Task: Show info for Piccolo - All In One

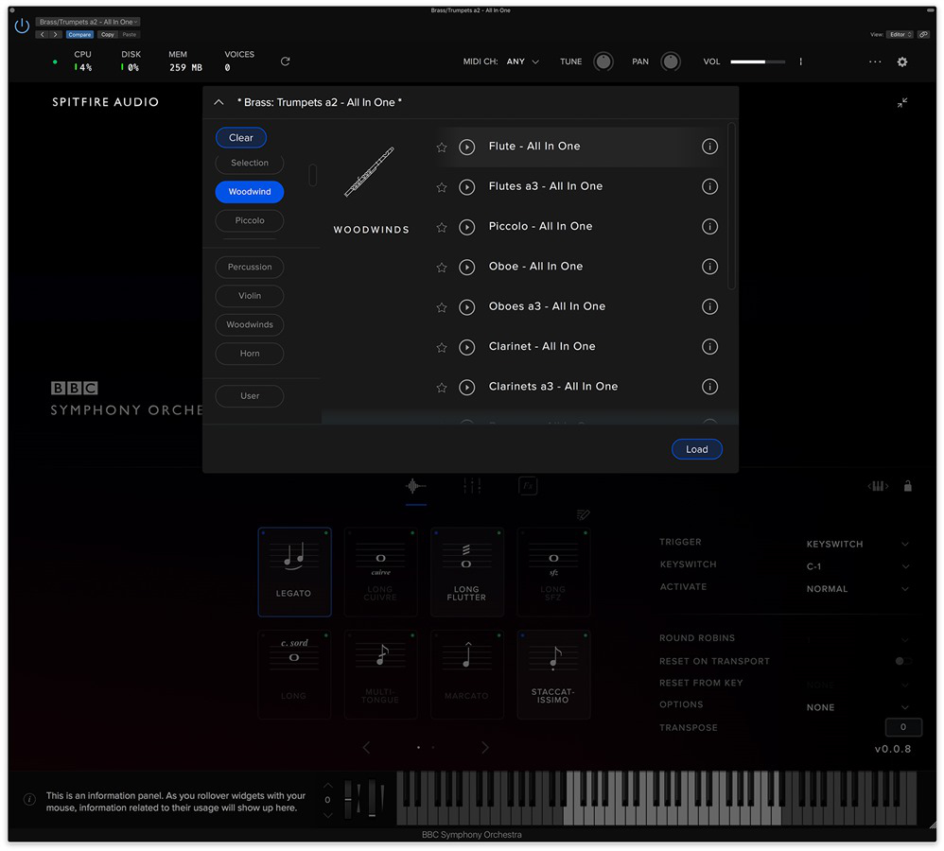Action: pos(709,226)
